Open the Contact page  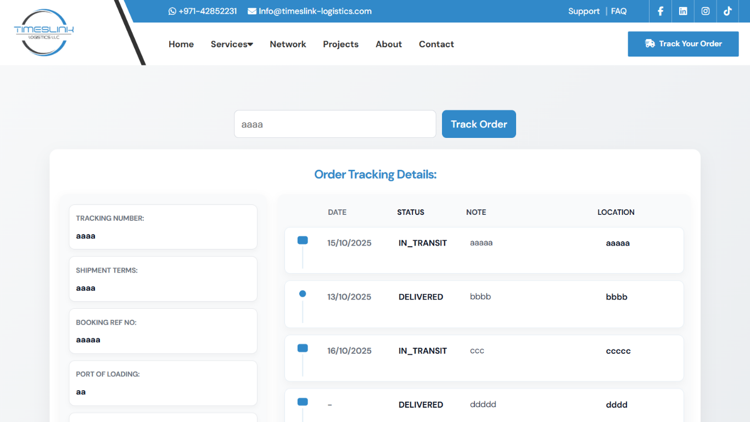(x=436, y=44)
